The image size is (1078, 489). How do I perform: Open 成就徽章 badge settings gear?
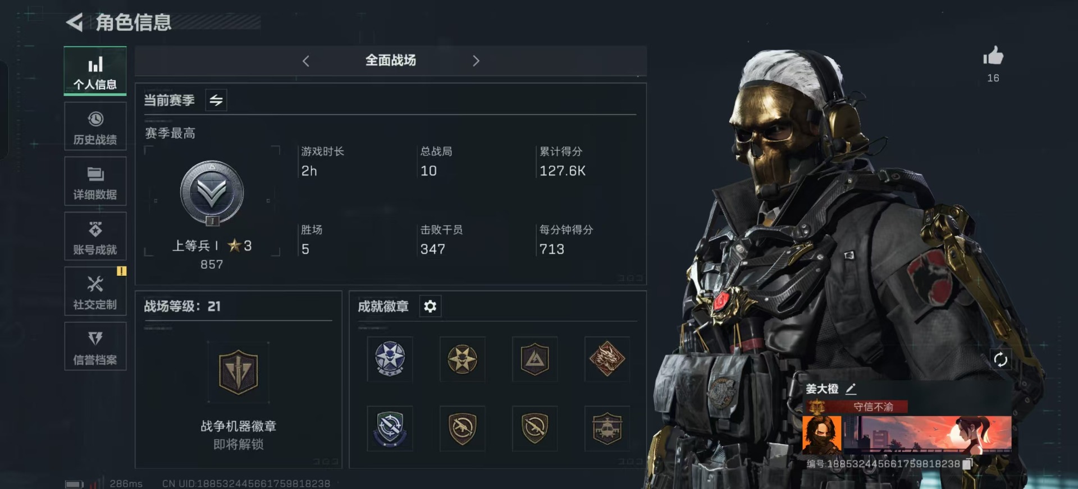[x=430, y=306]
